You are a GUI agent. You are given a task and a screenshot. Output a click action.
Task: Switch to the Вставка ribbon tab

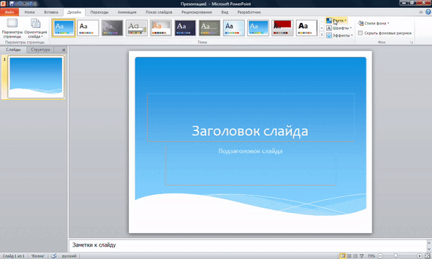coord(51,12)
